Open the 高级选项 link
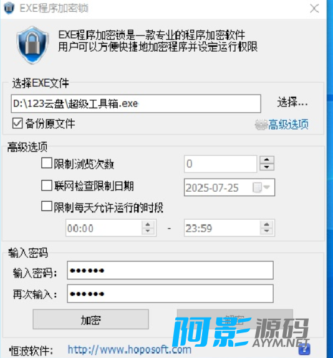Image resolution: width=333 pixels, height=358 pixels. point(288,125)
